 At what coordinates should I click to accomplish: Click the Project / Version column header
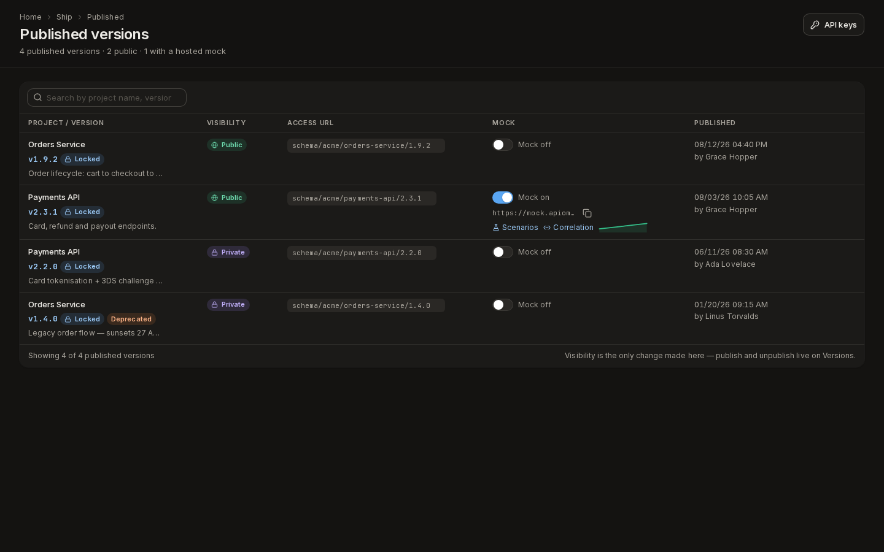coord(66,123)
